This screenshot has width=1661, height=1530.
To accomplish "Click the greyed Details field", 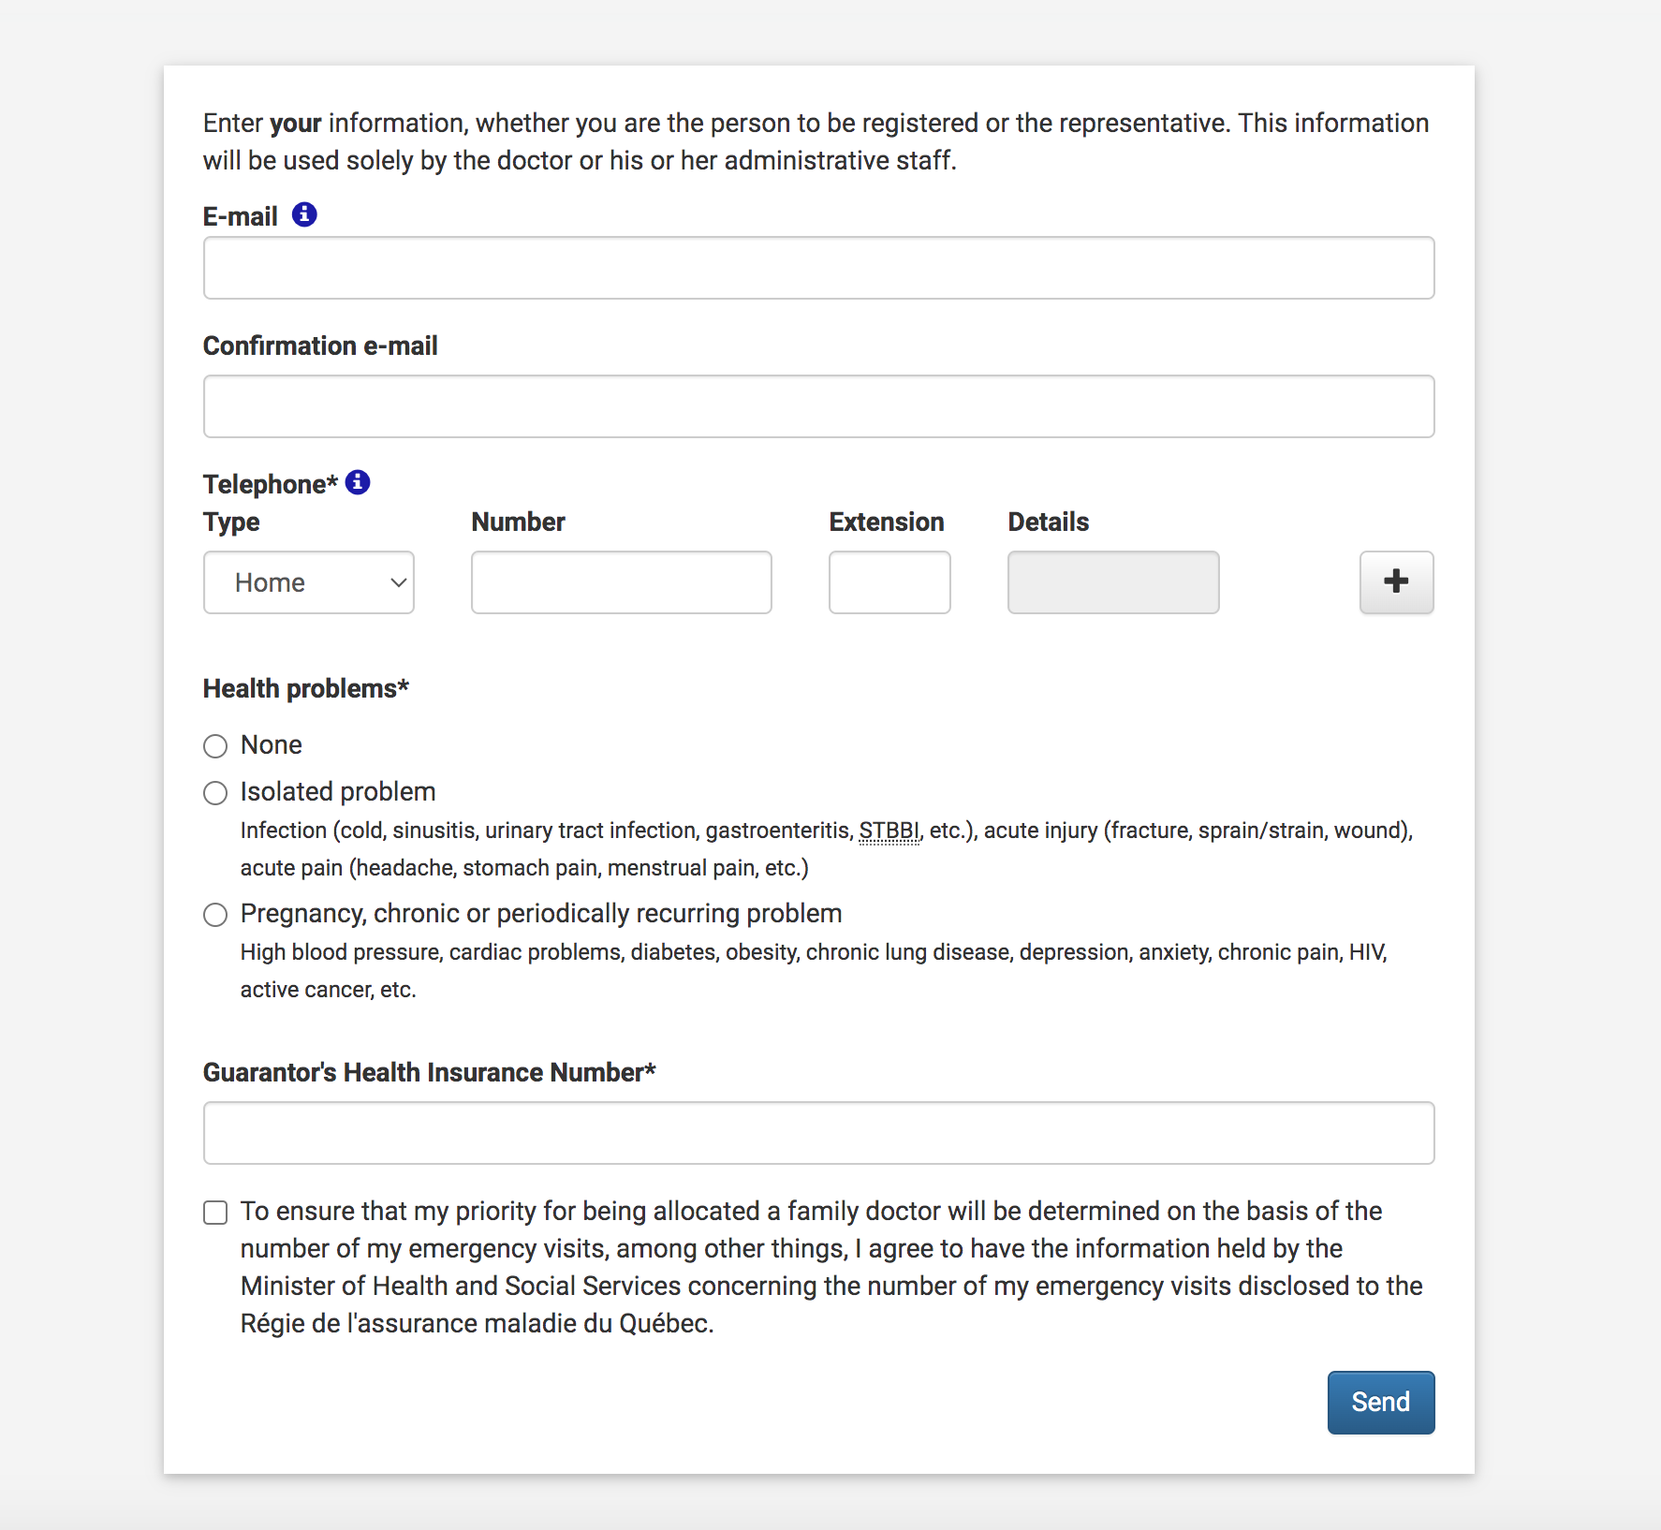I will (1113, 582).
